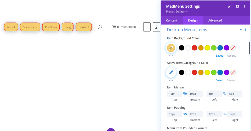
Task: Switch to the Content tab
Action: 172,20
